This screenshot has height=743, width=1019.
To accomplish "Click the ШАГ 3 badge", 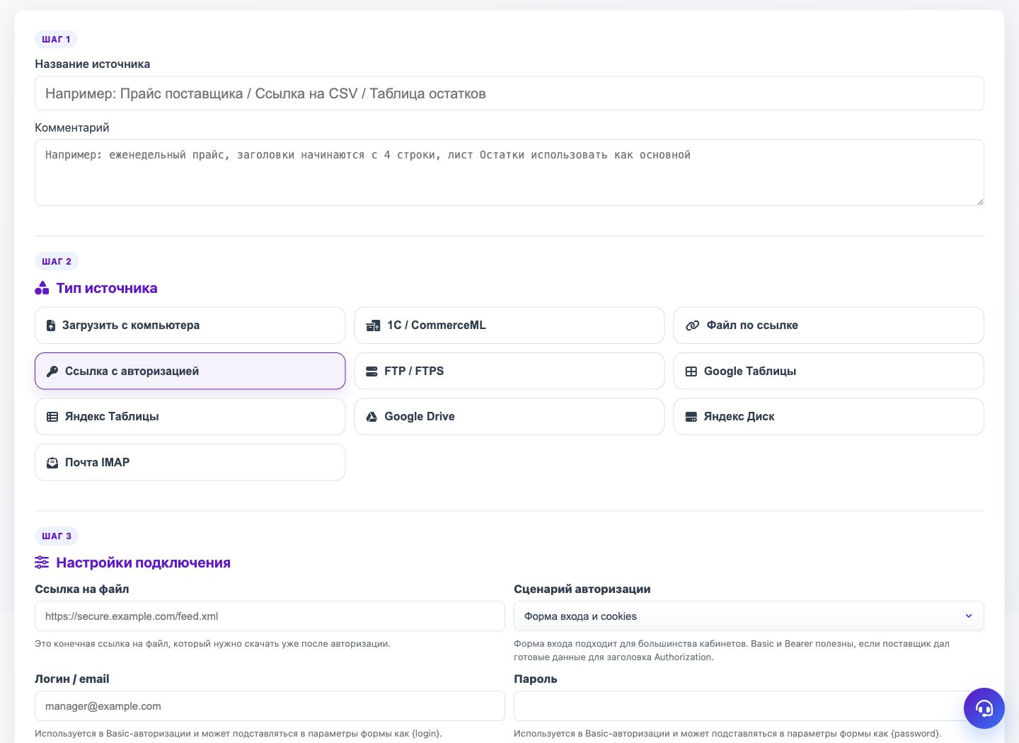I will point(57,536).
